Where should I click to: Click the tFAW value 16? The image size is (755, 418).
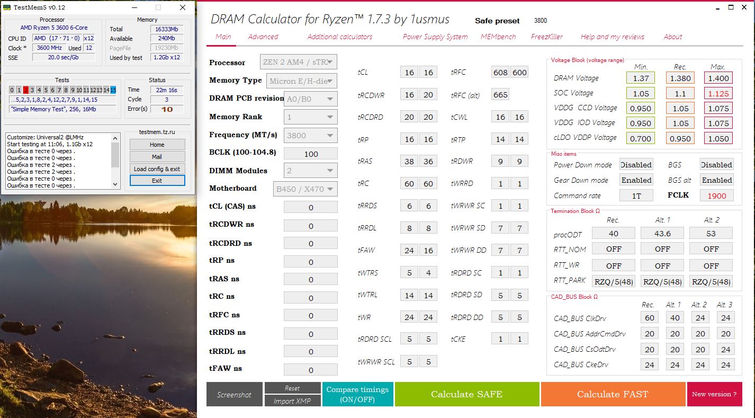[x=428, y=251]
